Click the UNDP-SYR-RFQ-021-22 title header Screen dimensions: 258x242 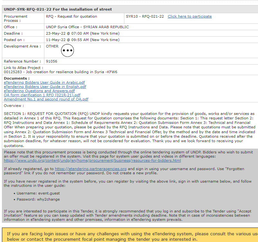tap(58, 9)
